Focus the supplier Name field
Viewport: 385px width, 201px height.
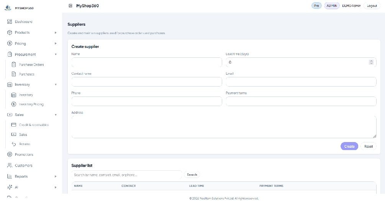147,62
